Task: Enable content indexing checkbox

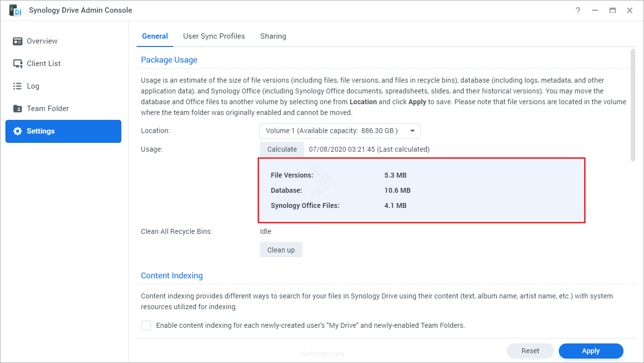Action: click(146, 325)
